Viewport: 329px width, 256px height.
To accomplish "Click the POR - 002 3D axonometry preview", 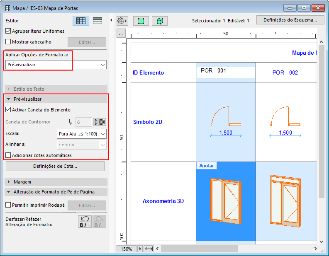I will (x=285, y=201).
